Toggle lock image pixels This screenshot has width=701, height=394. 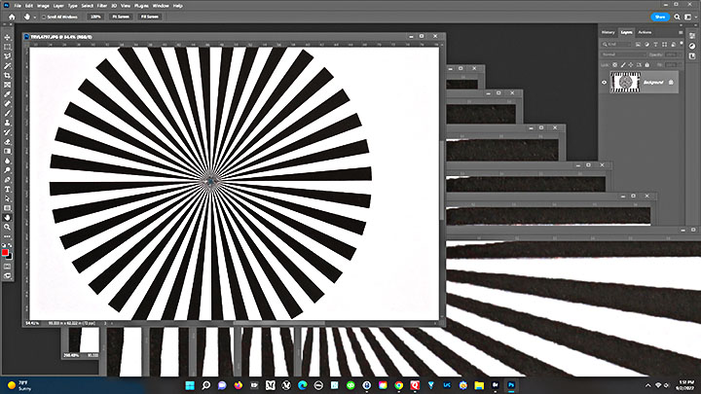pos(623,65)
